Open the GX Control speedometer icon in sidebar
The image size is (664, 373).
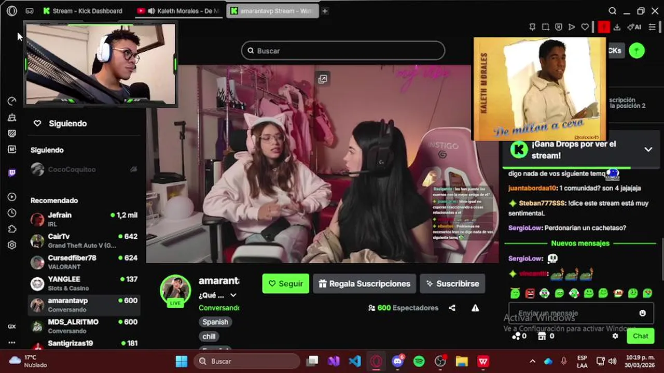(12, 102)
